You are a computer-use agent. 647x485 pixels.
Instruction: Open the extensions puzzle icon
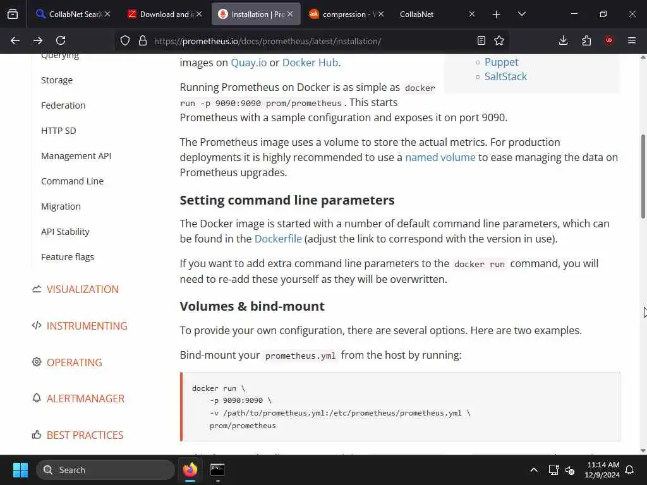coord(586,40)
